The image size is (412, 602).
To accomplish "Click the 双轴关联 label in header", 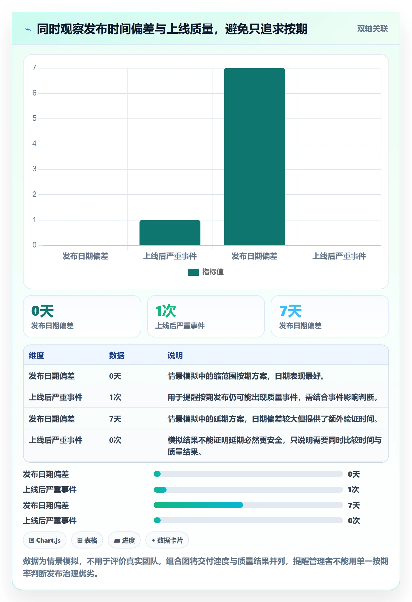I will click(x=372, y=29).
